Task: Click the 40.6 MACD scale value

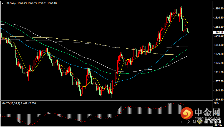Action: [x=217, y=103]
